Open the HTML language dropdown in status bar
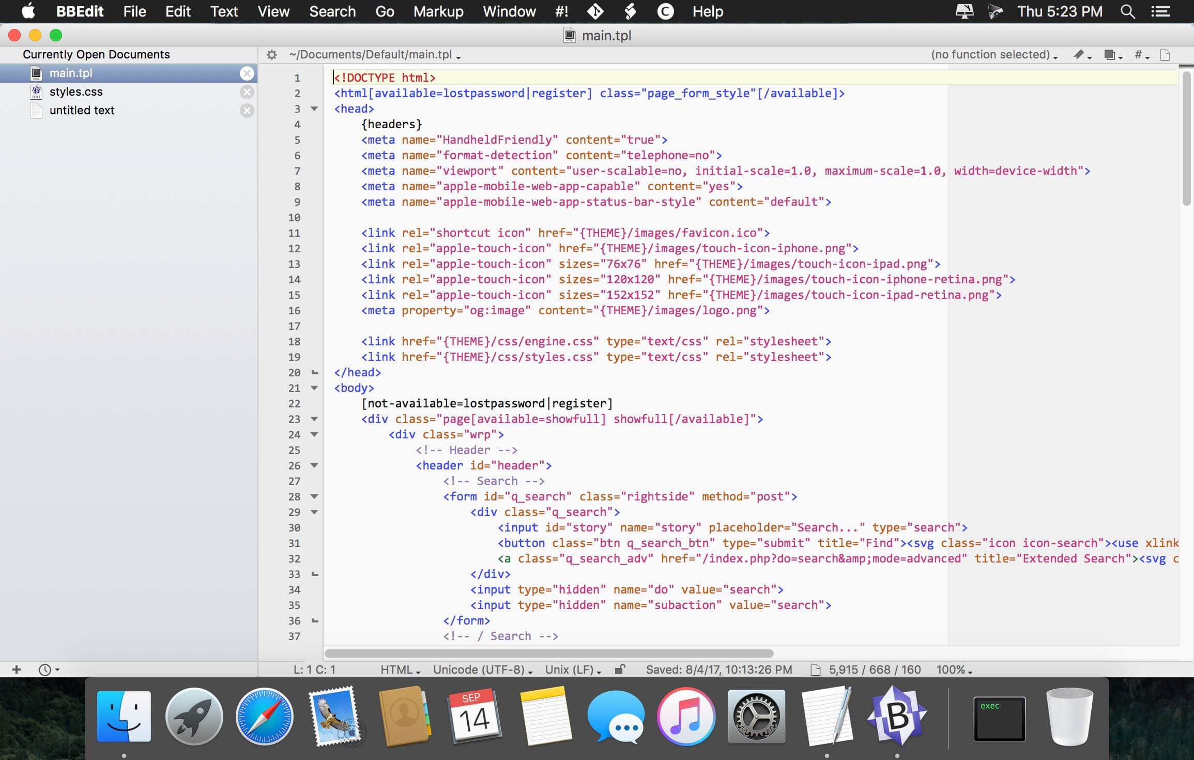 click(x=400, y=669)
